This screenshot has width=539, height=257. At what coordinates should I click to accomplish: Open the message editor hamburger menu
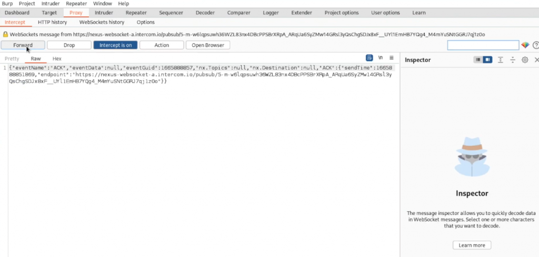click(391, 58)
